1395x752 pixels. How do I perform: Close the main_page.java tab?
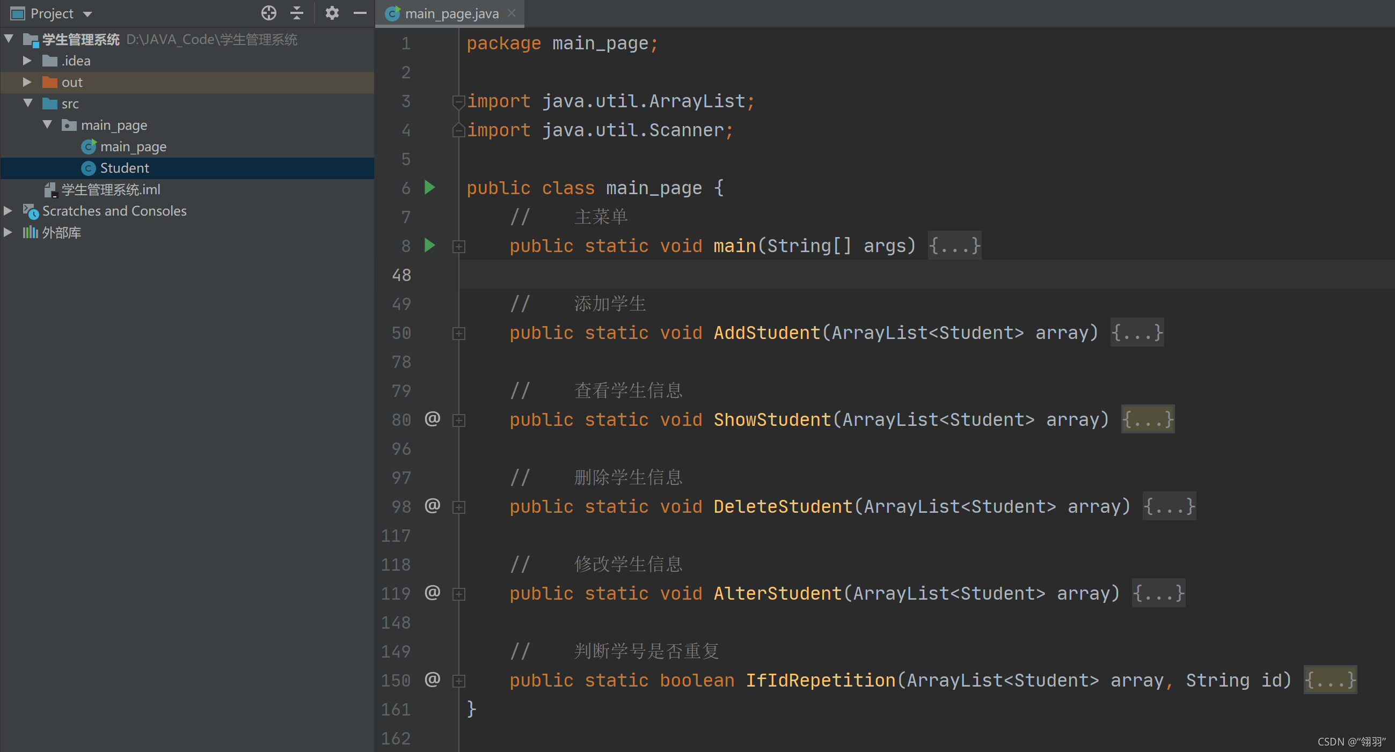511,13
